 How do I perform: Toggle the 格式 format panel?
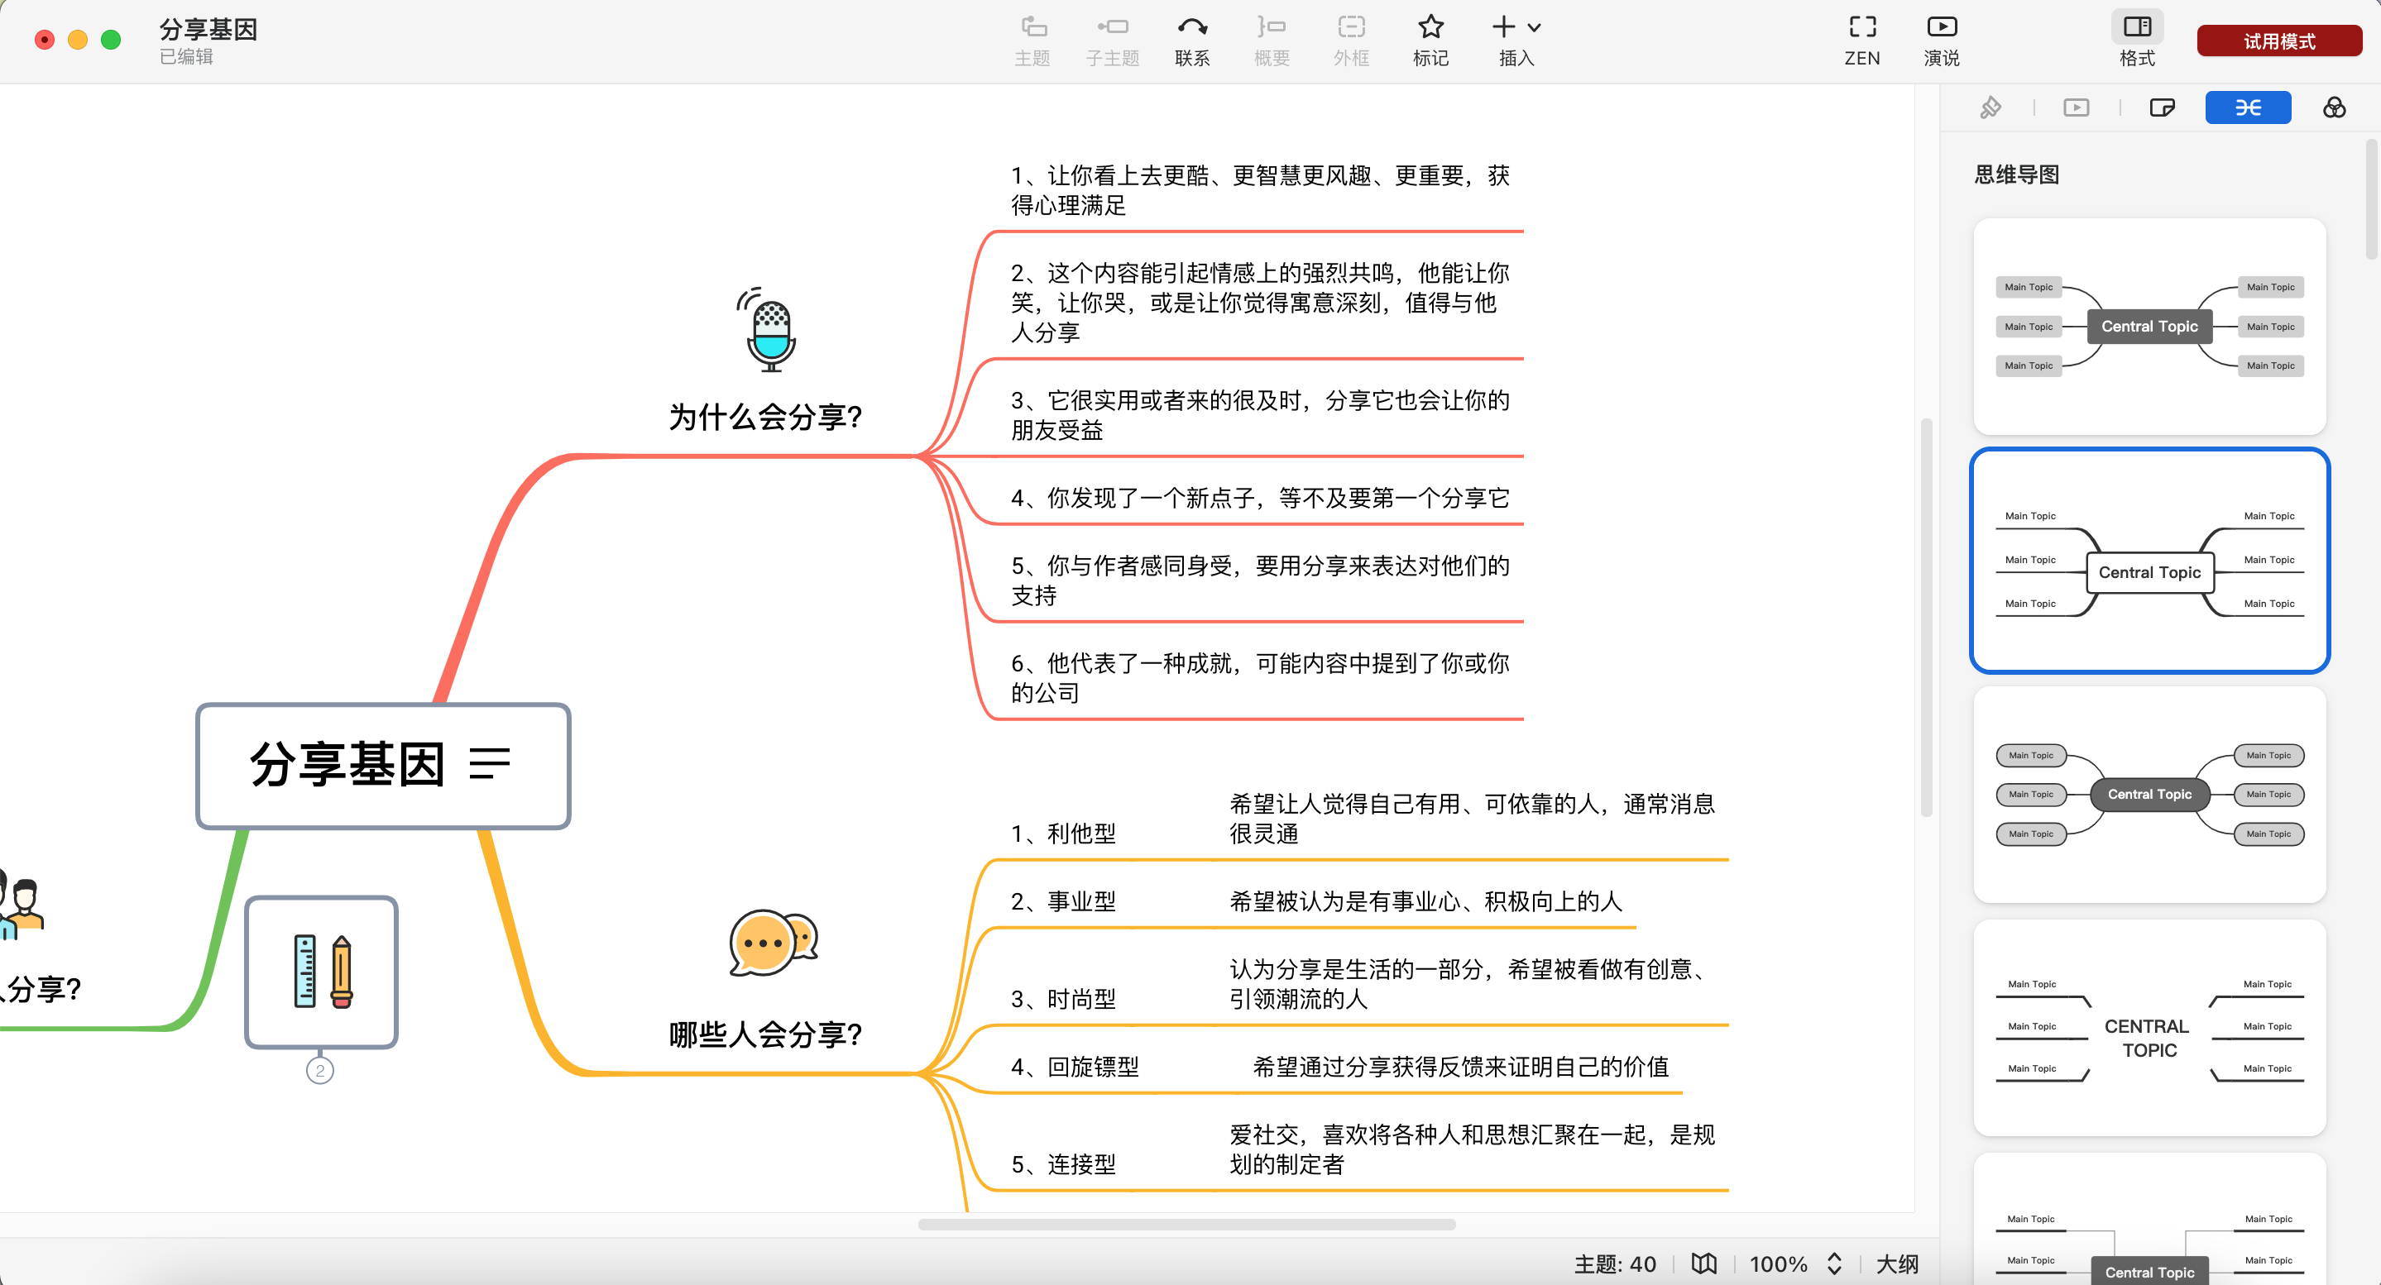2137,28
